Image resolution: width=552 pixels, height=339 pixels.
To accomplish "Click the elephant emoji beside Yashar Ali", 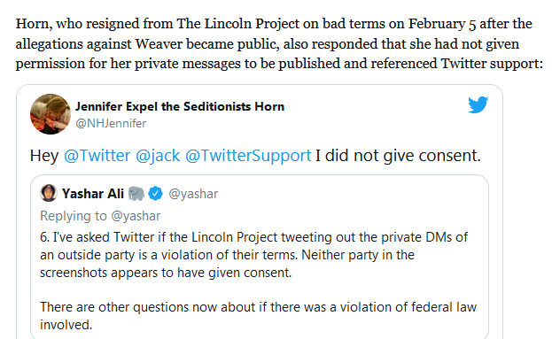I will (136, 194).
